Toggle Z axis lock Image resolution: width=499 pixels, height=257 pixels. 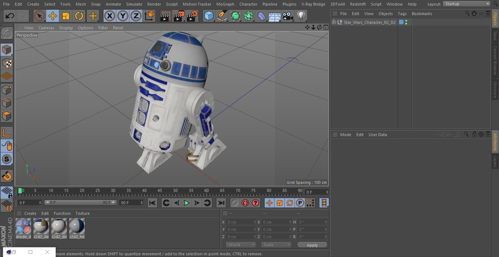click(x=136, y=16)
